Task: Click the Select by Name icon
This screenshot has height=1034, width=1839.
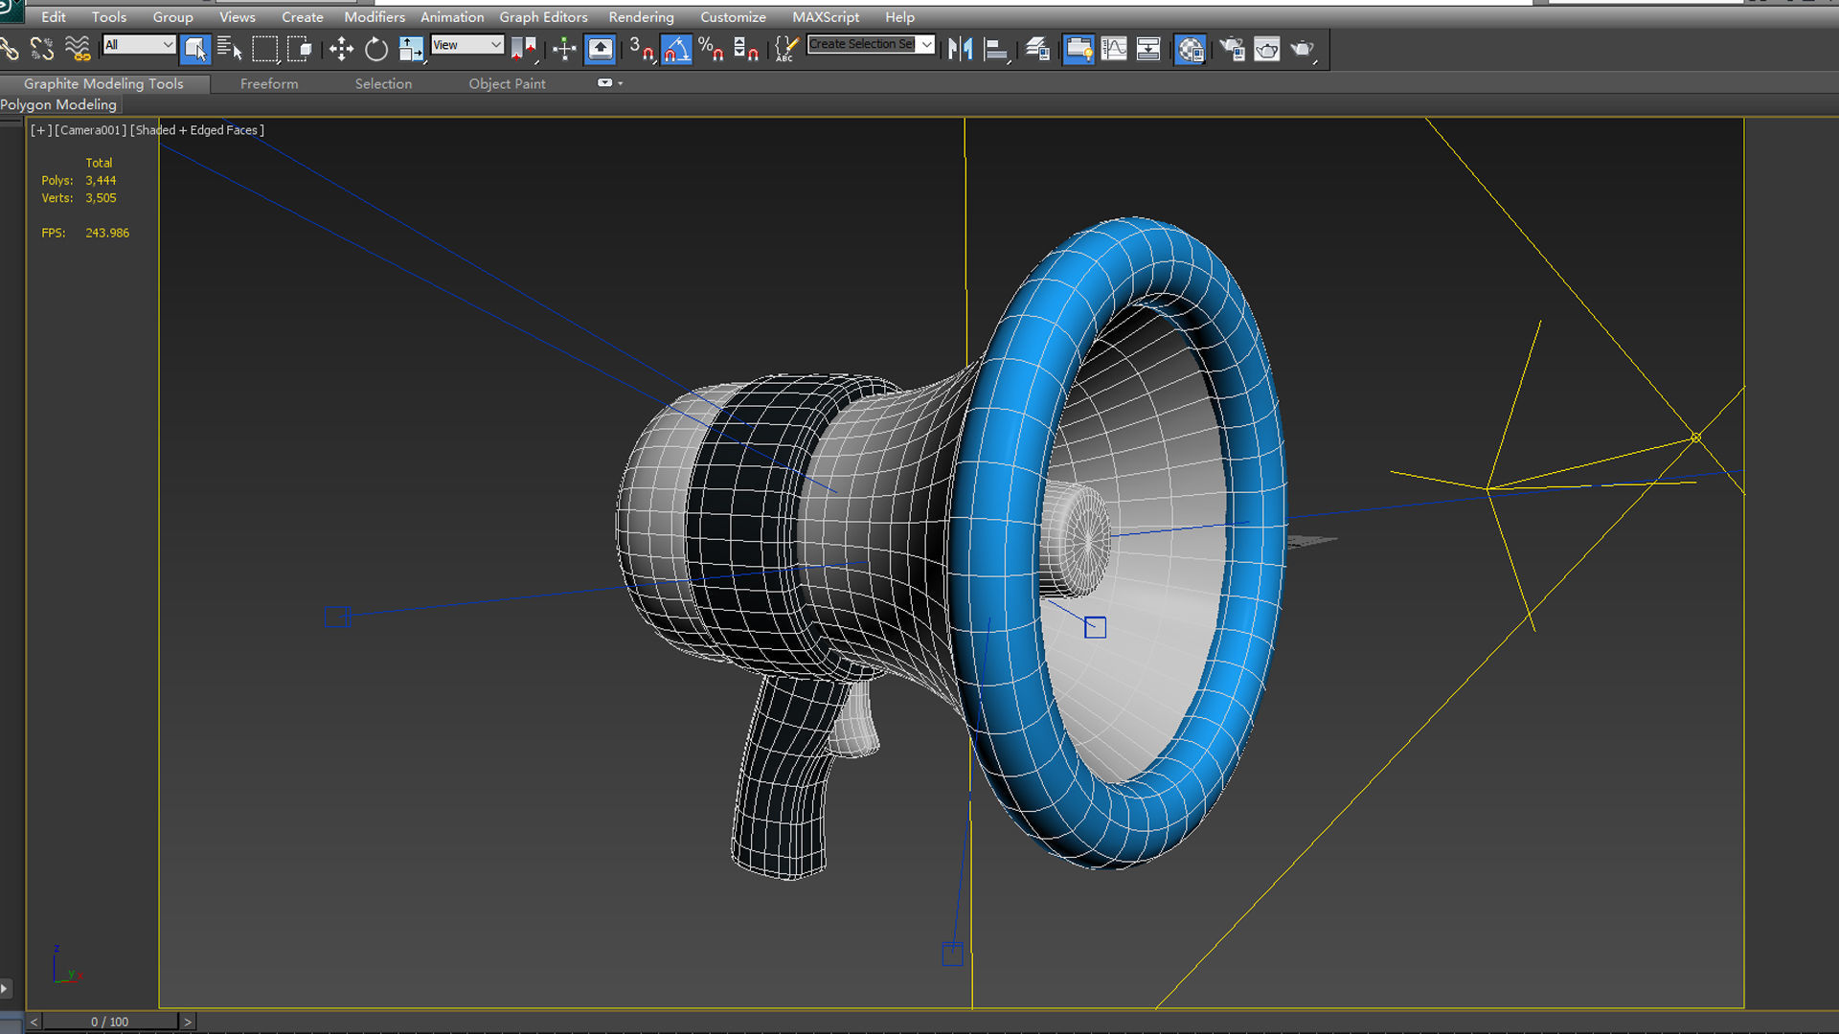Action: (x=230, y=49)
